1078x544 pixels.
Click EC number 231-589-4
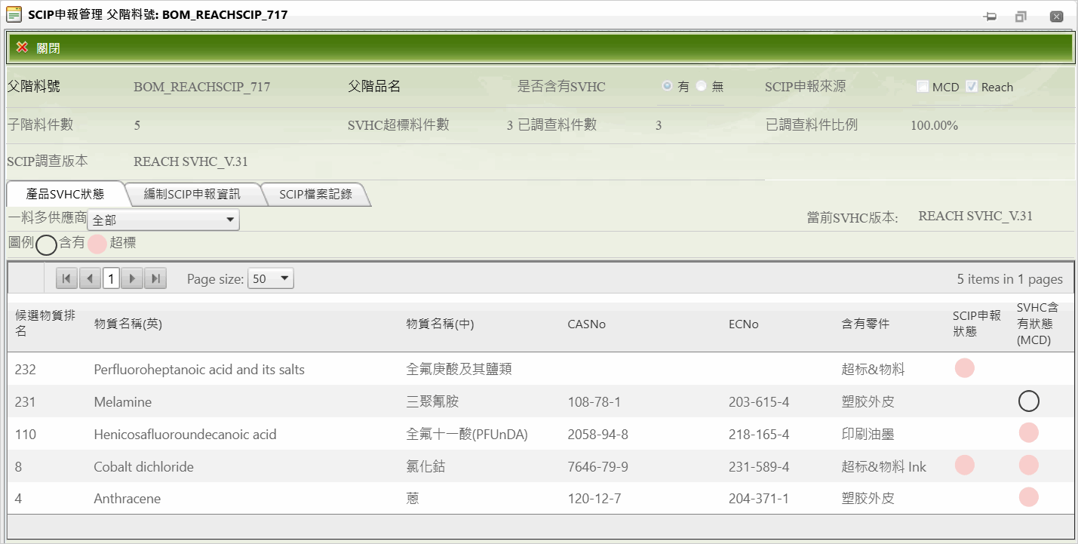pos(759,467)
